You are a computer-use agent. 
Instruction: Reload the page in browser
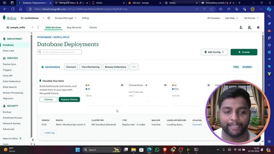(x=13, y=9)
